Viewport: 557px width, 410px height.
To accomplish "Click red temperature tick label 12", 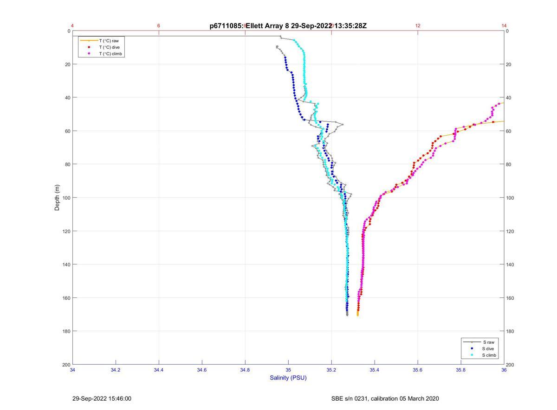I will [418, 25].
